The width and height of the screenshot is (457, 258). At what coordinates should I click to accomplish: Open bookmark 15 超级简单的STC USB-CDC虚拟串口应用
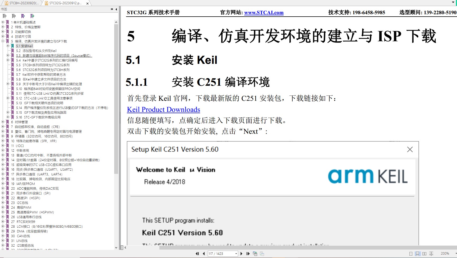tap(41, 165)
